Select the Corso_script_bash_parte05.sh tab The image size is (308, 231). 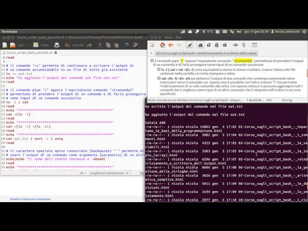(29, 52)
